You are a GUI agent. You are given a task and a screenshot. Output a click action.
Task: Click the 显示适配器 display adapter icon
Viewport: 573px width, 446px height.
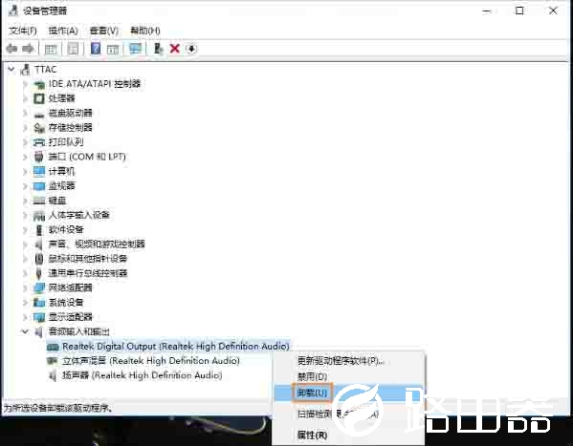click(38, 317)
